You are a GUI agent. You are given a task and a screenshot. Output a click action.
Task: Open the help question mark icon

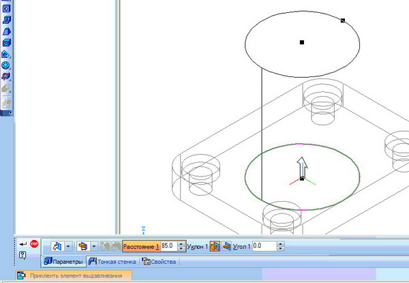(x=23, y=254)
